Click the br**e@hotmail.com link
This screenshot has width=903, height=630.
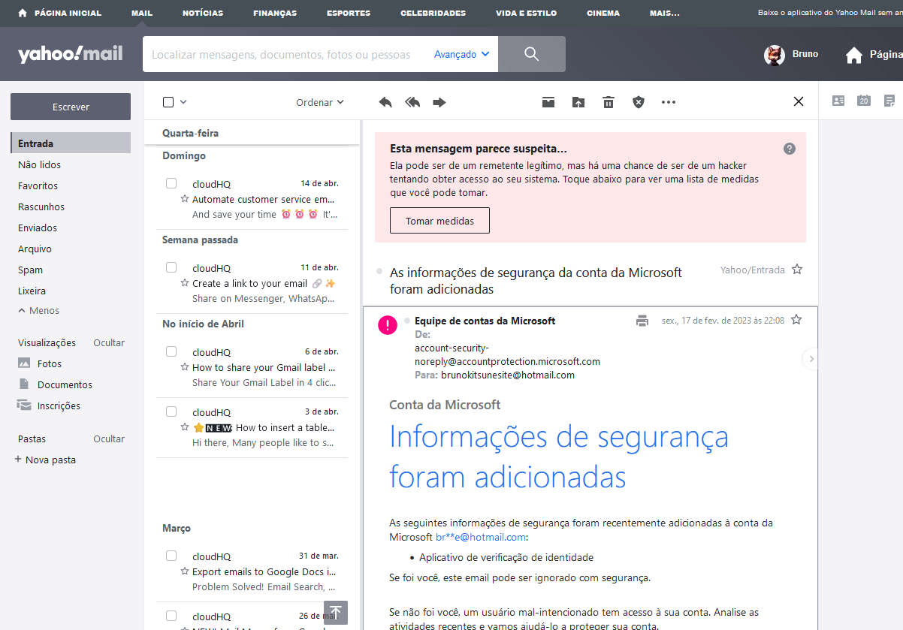(x=481, y=537)
